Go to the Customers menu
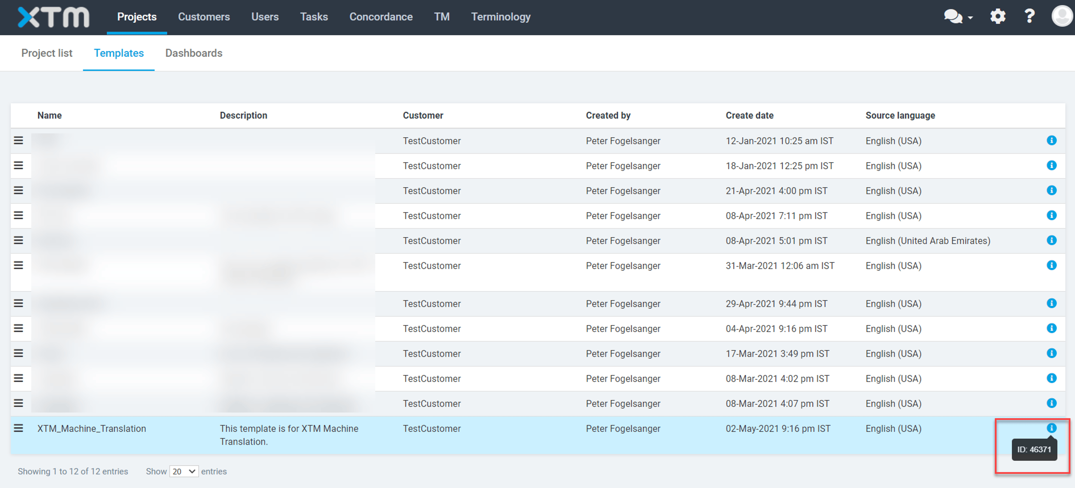Image resolution: width=1075 pixels, height=488 pixels. pyautogui.click(x=204, y=17)
